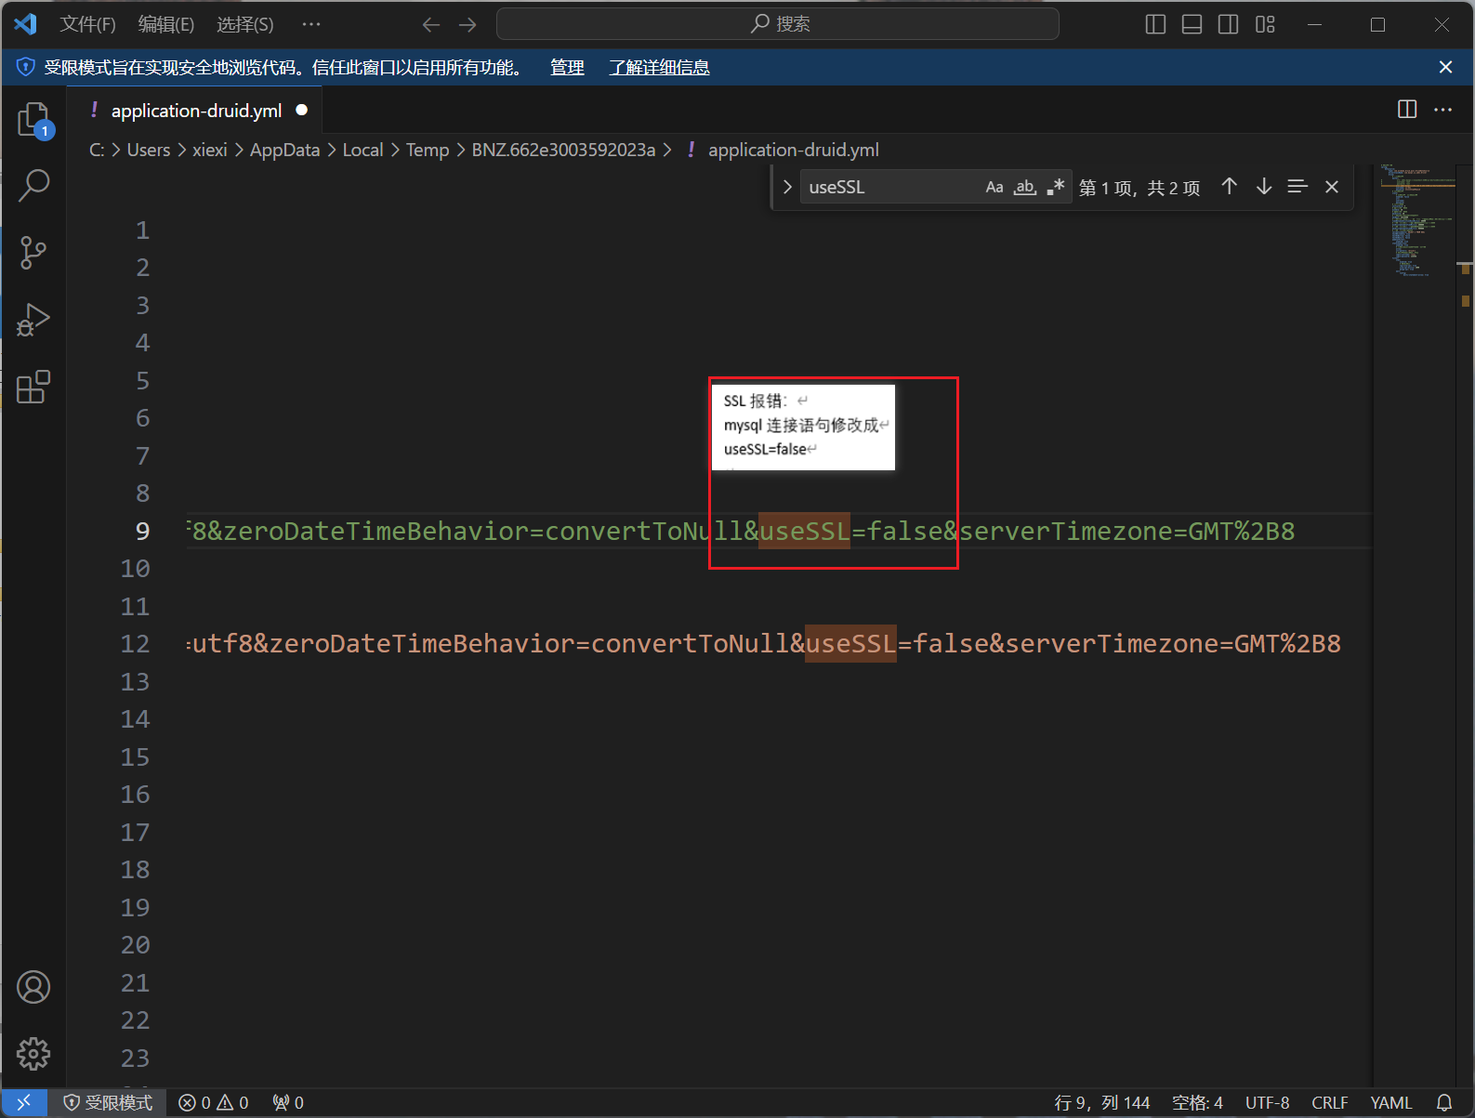Open the Extensions view

[x=33, y=387]
